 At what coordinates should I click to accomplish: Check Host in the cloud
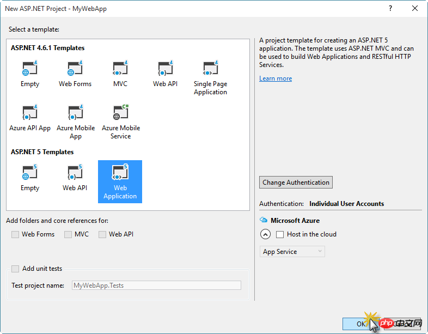pyautogui.click(x=280, y=234)
